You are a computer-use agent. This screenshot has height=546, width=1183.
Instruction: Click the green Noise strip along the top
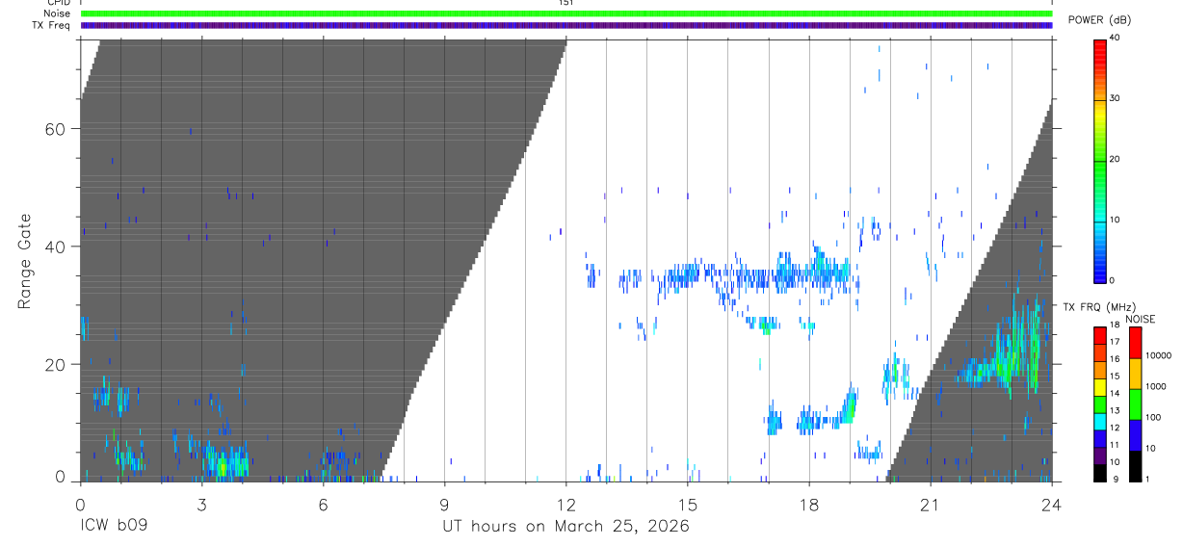click(566, 13)
